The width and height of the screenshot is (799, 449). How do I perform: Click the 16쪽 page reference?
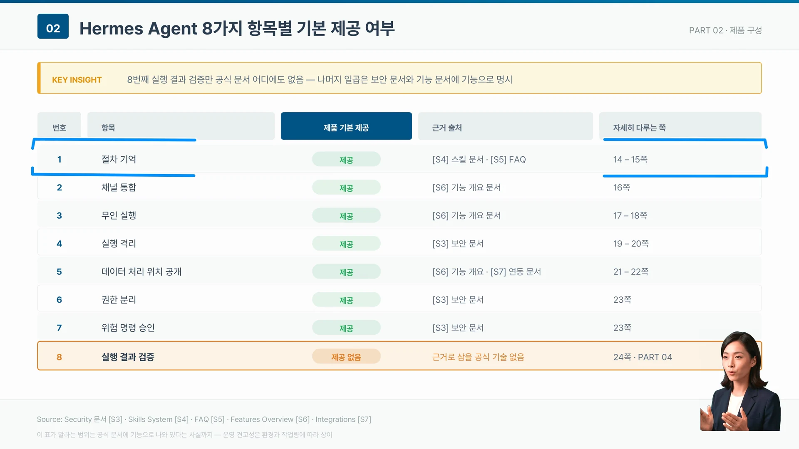(x=621, y=187)
